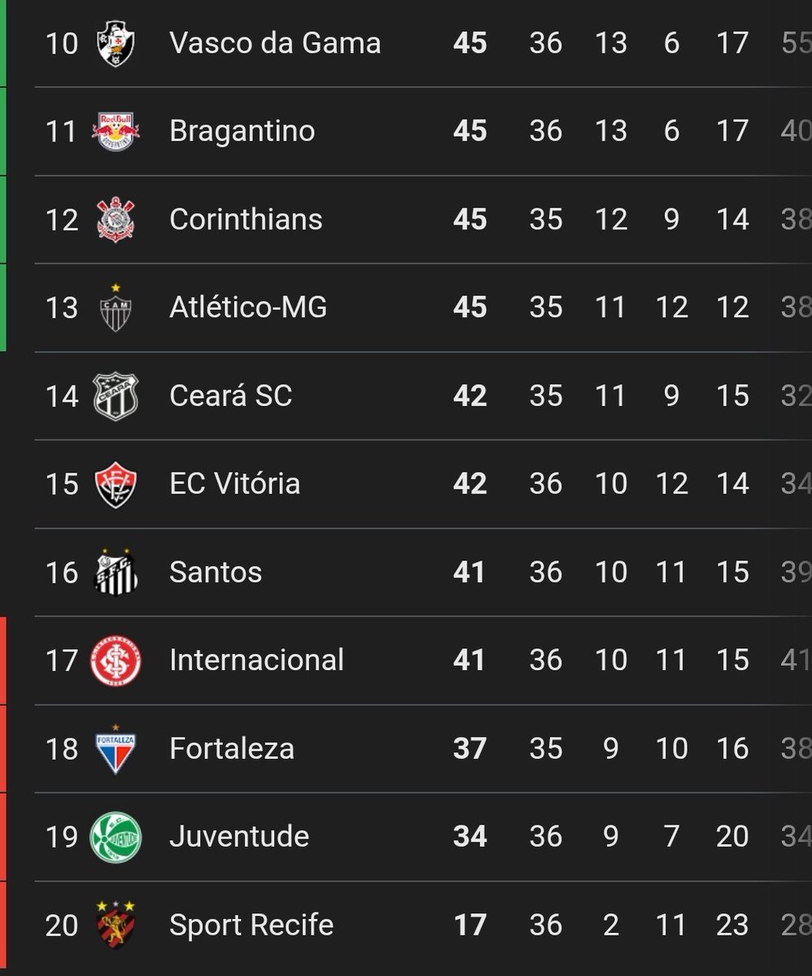Click the Red Bull Bragantino logo

point(116,131)
